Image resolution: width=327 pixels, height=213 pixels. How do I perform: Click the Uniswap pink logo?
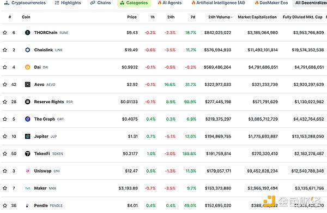[x=28, y=171]
